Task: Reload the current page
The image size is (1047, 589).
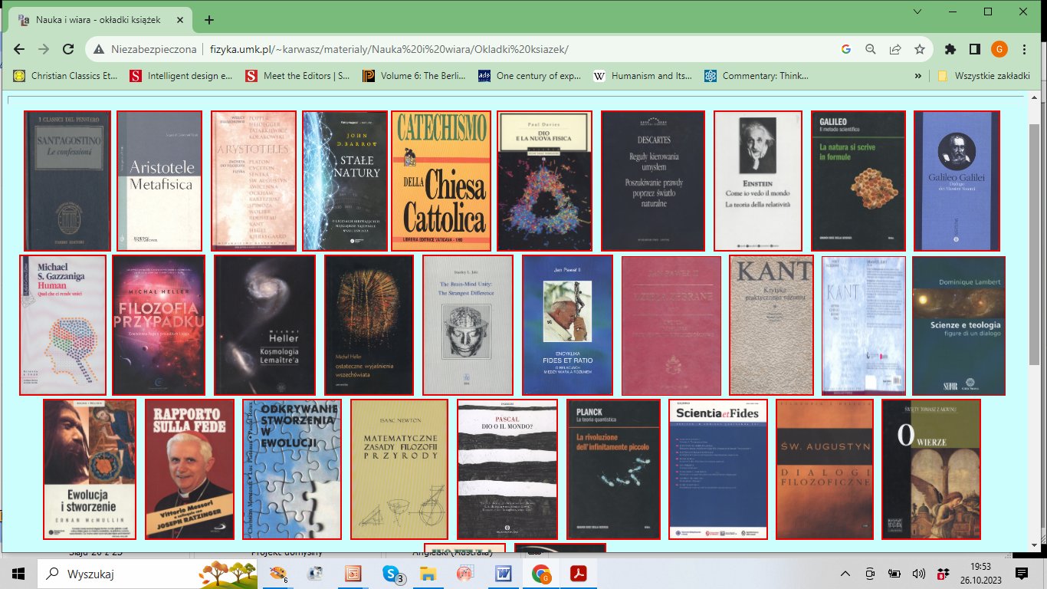Action: pos(68,49)
